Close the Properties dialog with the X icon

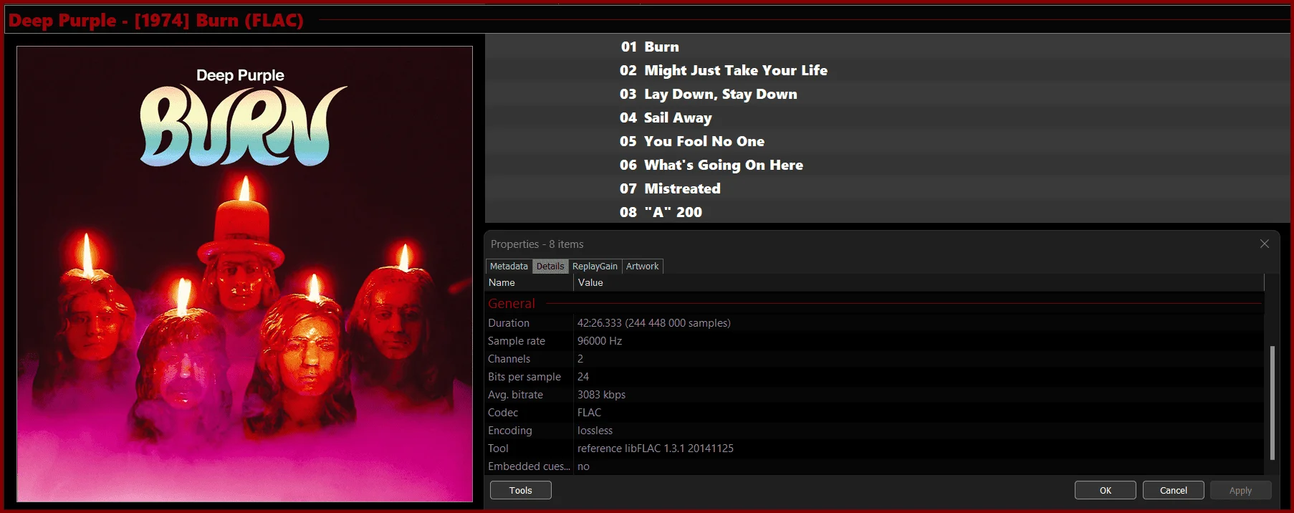coord(1265,244)
